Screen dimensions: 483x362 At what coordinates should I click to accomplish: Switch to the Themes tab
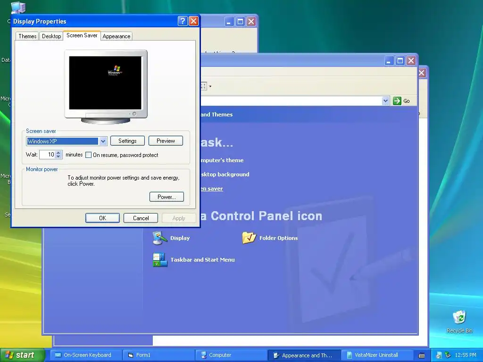click(x=27, y=36)
